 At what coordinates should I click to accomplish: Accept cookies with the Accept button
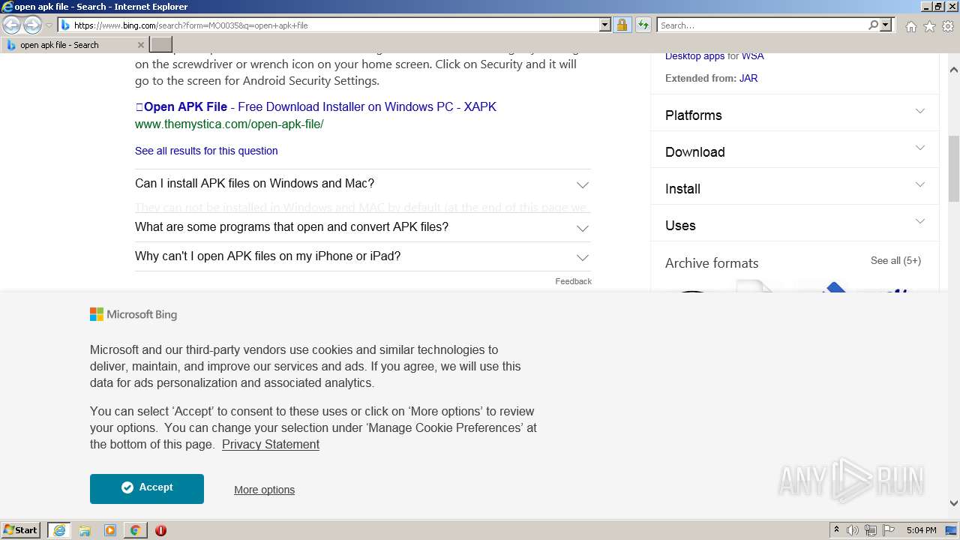(147, 488)
